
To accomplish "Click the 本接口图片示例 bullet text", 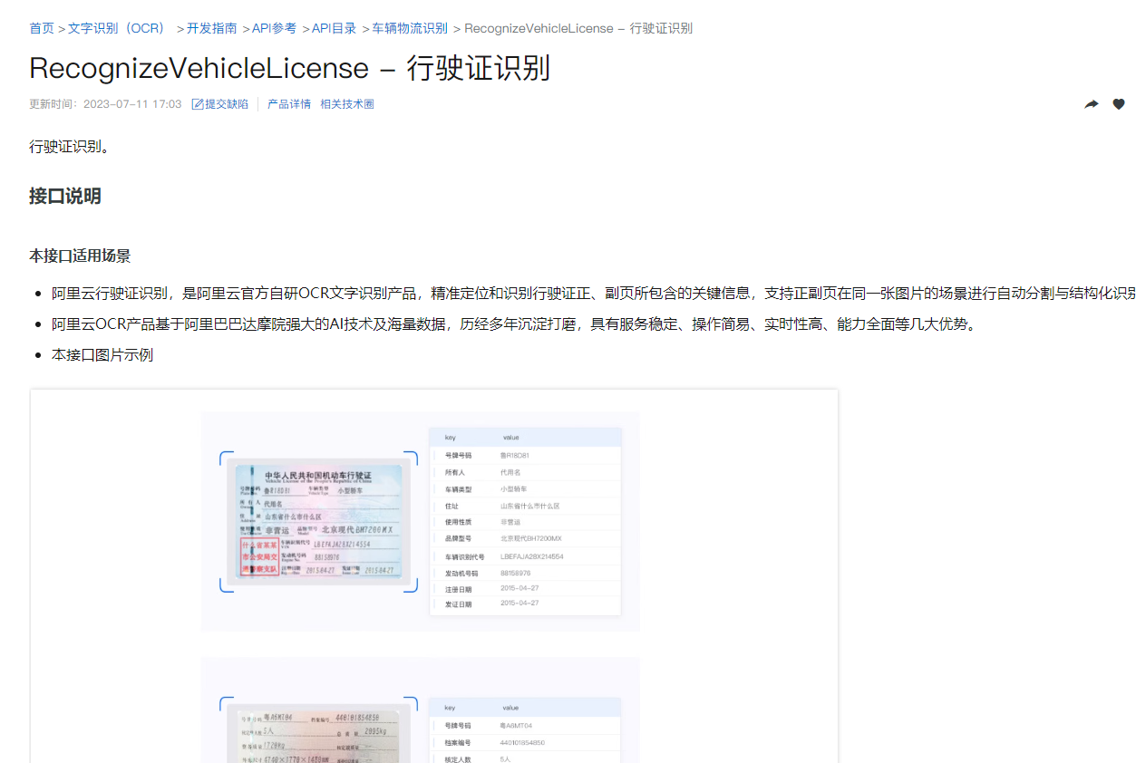I will [102, 354].
